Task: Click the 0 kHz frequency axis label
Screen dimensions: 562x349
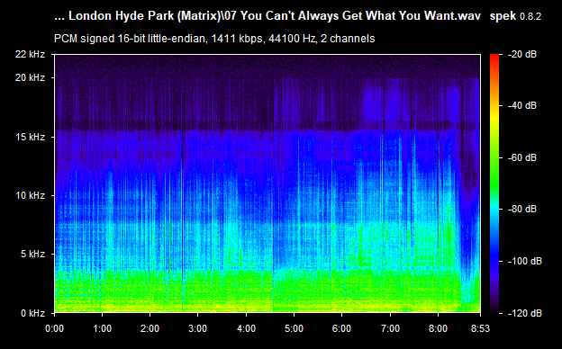Action: (x=32, y=313)
